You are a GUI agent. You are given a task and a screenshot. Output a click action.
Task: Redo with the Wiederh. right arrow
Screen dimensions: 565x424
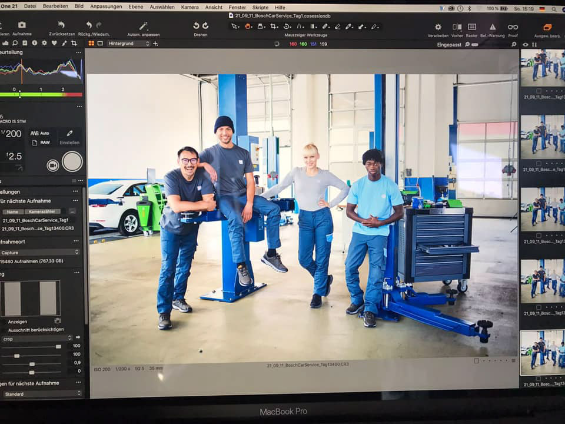click(99, 25)
